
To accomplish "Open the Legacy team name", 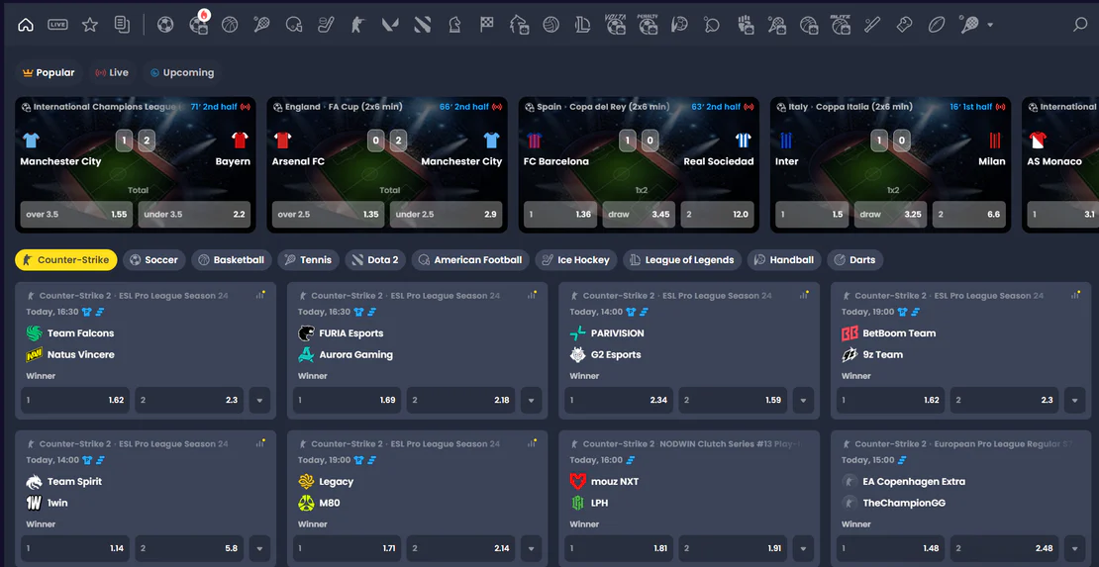I will click(x=337, y=482).
